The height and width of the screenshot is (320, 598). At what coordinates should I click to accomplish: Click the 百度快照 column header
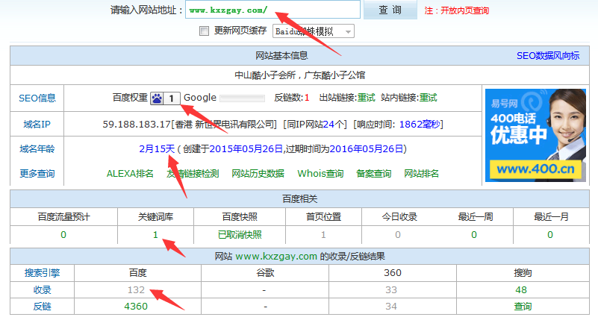tap(240, 217)
